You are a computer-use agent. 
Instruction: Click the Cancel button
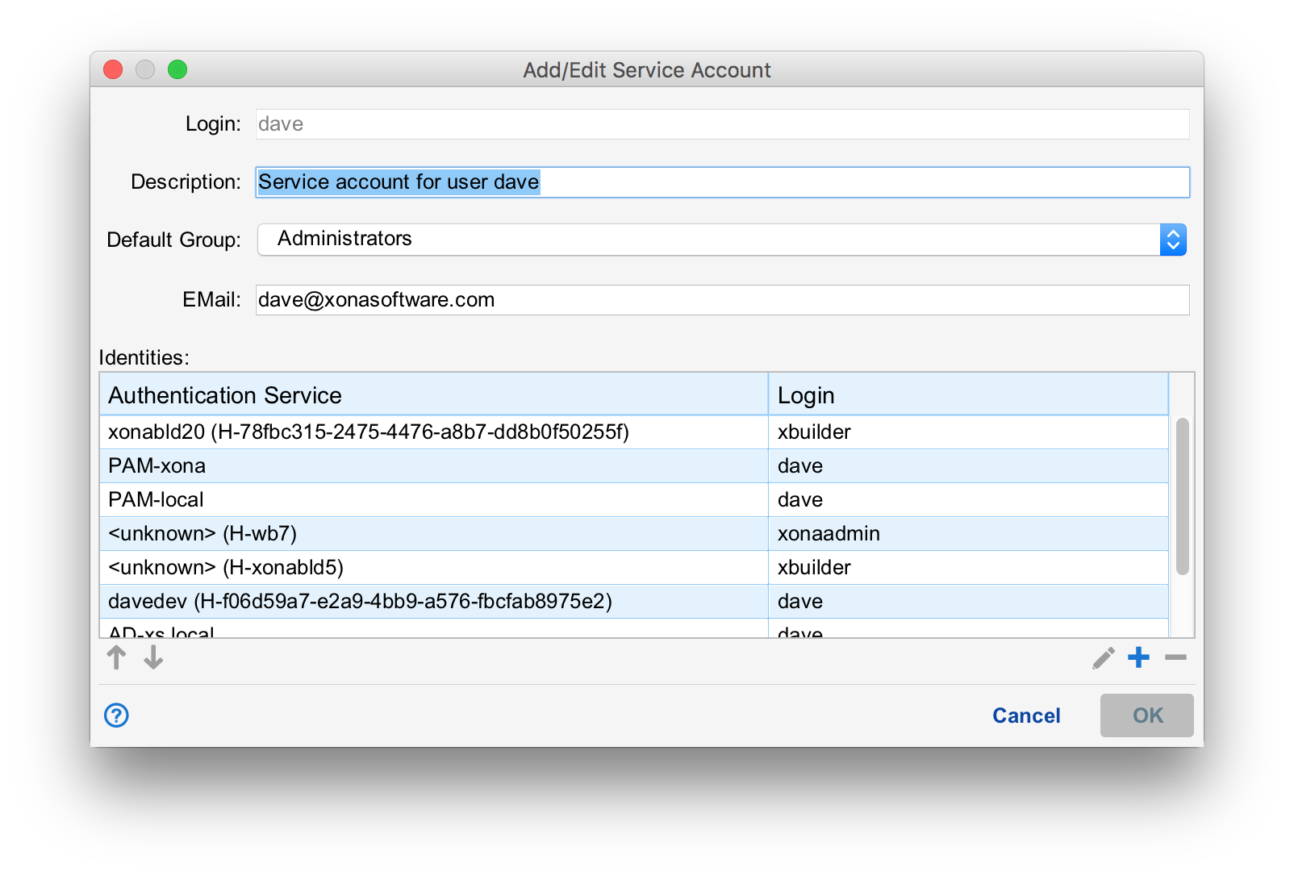(x=1025, y=715)
